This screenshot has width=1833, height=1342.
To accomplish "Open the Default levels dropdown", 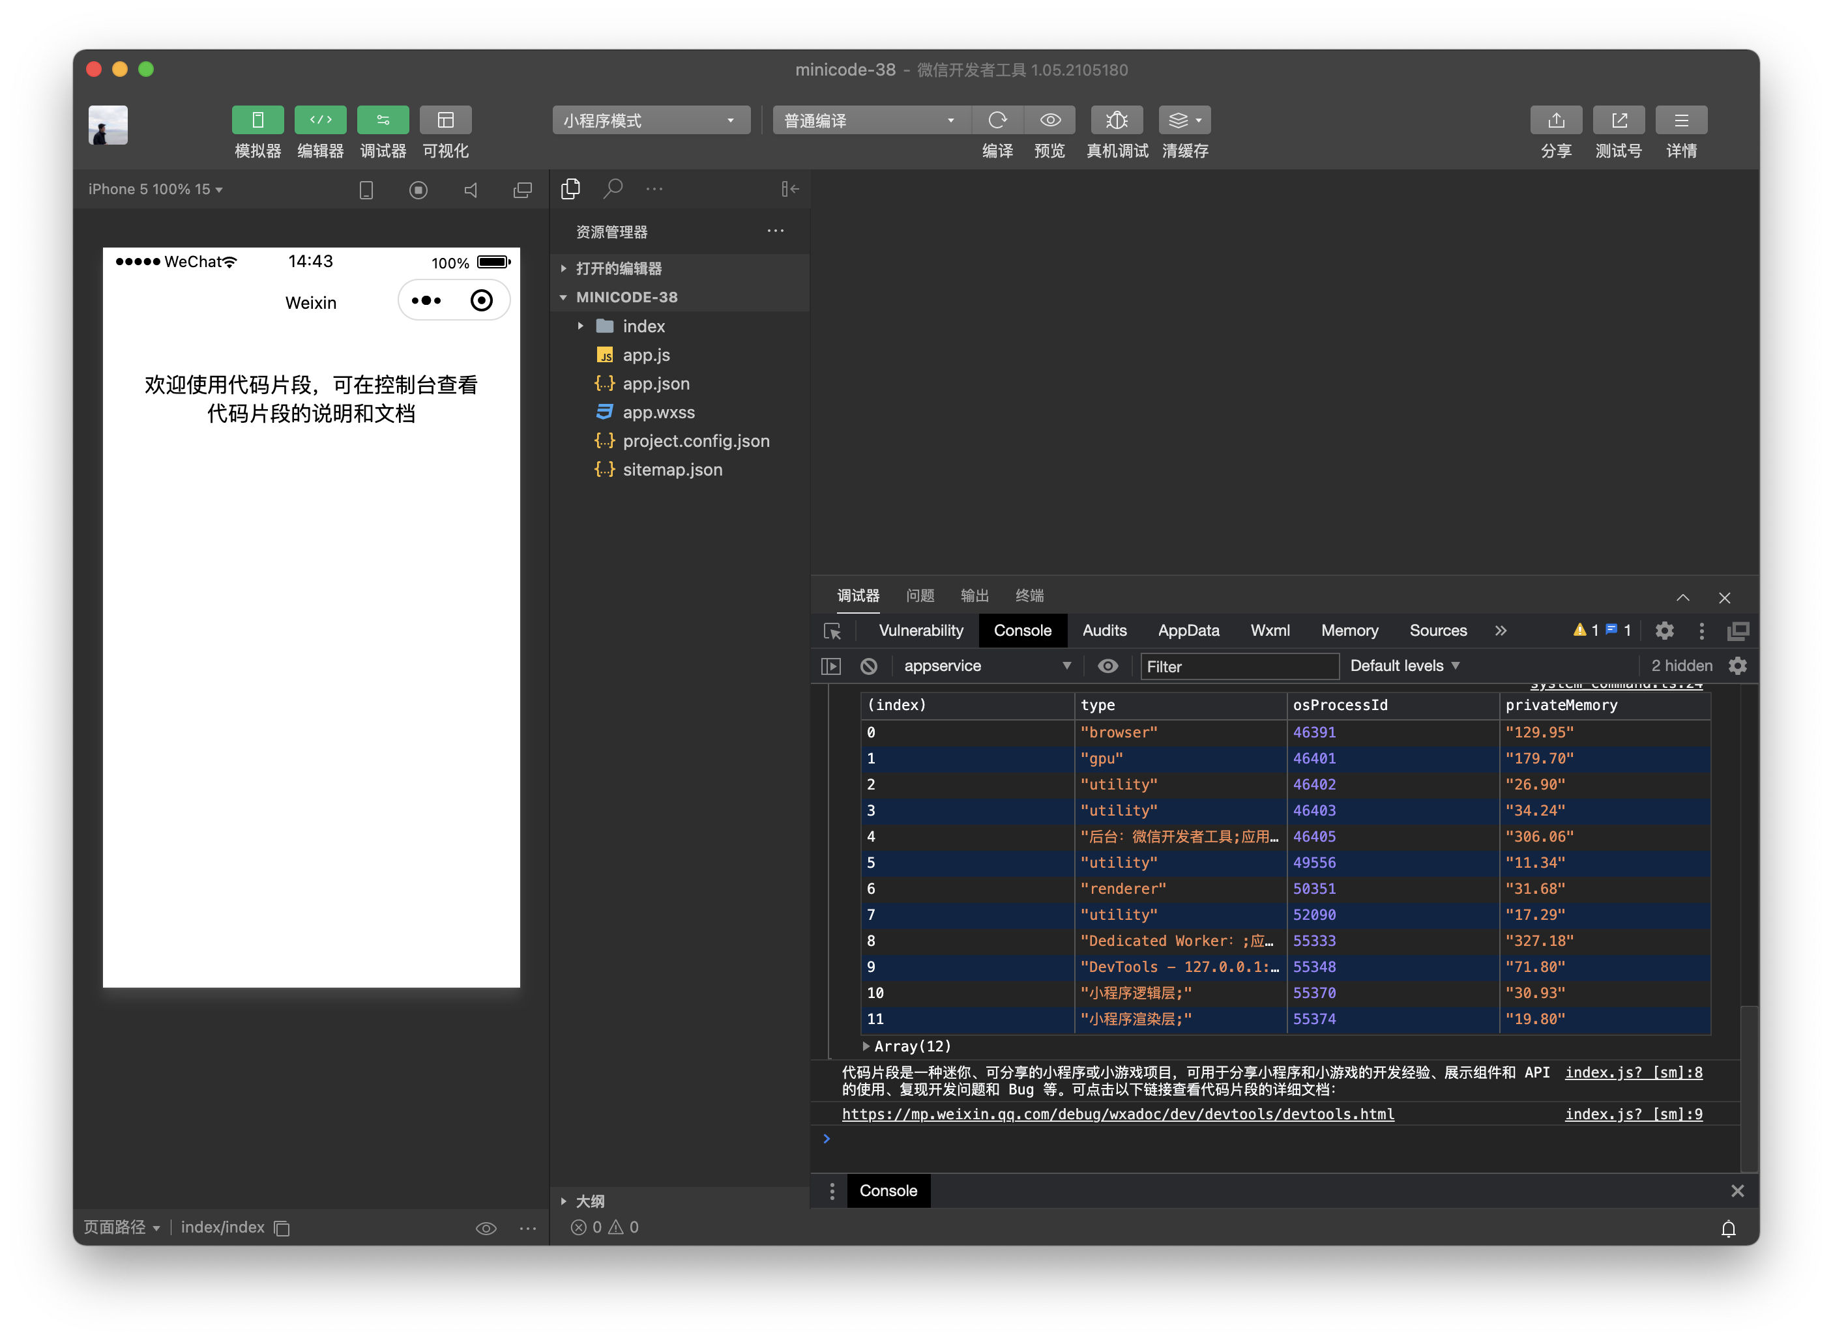I will click(x=1405, y=666).
